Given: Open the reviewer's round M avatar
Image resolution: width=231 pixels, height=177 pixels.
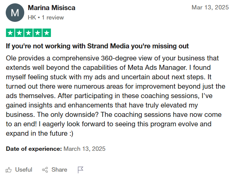Looking at the screenshot, I should tap(15, 13).
